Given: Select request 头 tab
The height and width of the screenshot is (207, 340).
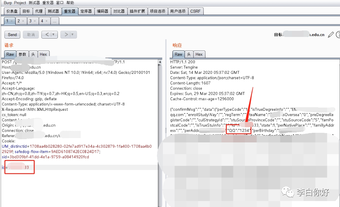Looking at the screenshot, I should coord(33,54).
